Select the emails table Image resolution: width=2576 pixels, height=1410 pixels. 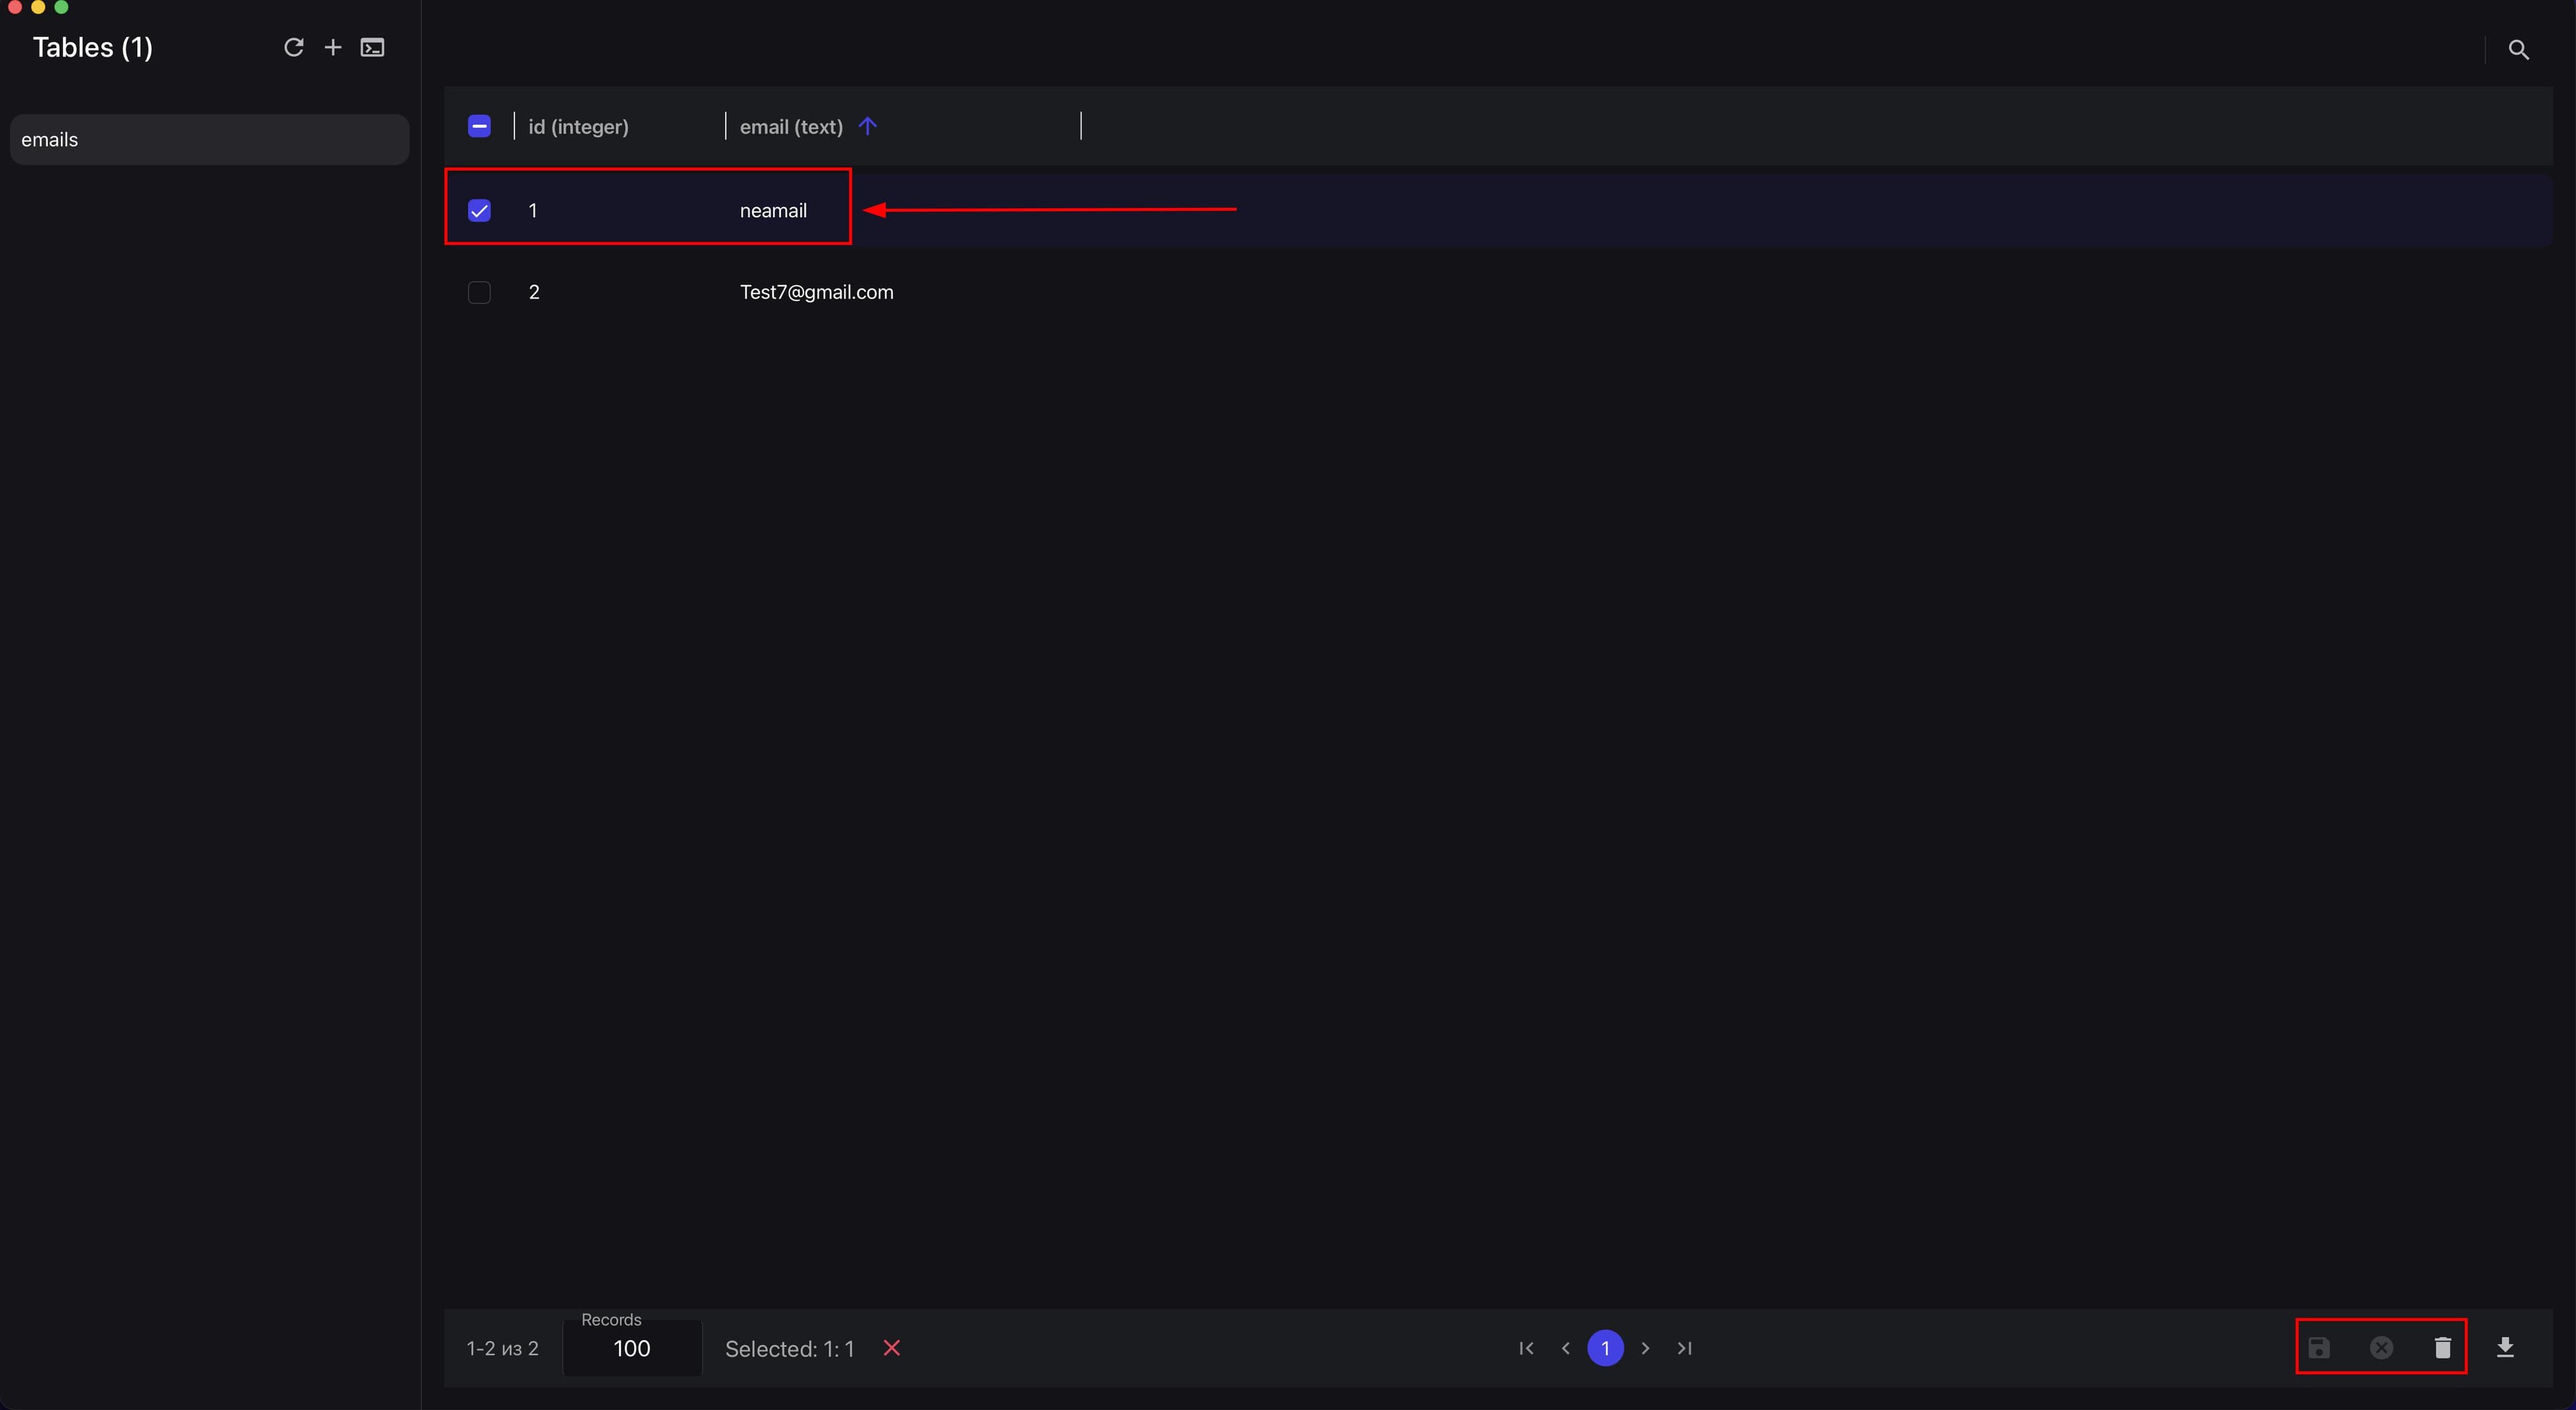pyautogui.click(x=209, y=139)
